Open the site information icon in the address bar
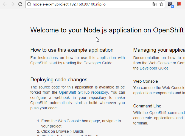Image resolution: width=185 pixels, height=136 pixels. tap(29, 4)
